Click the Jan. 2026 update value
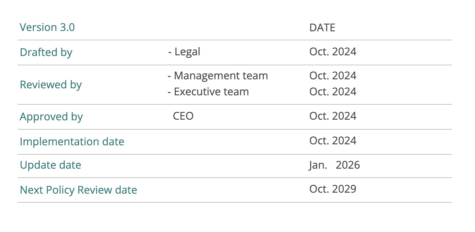The width and height of the screenshot is (475, 232). tap(335, 165)
